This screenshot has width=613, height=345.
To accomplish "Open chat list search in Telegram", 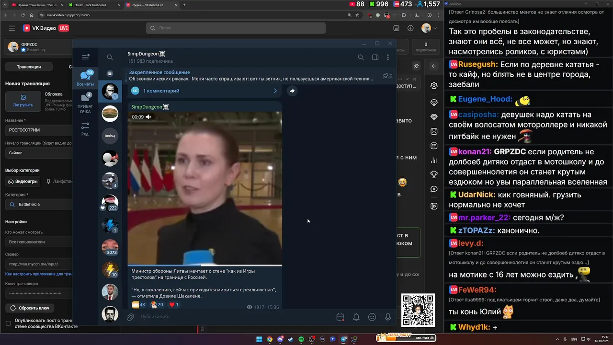I will click(x=110, y=57).
